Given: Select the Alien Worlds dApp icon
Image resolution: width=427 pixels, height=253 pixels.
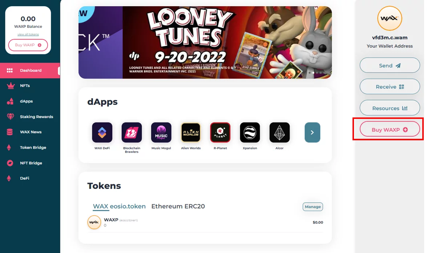Looking at the screenshot, I should click(191, 132).
